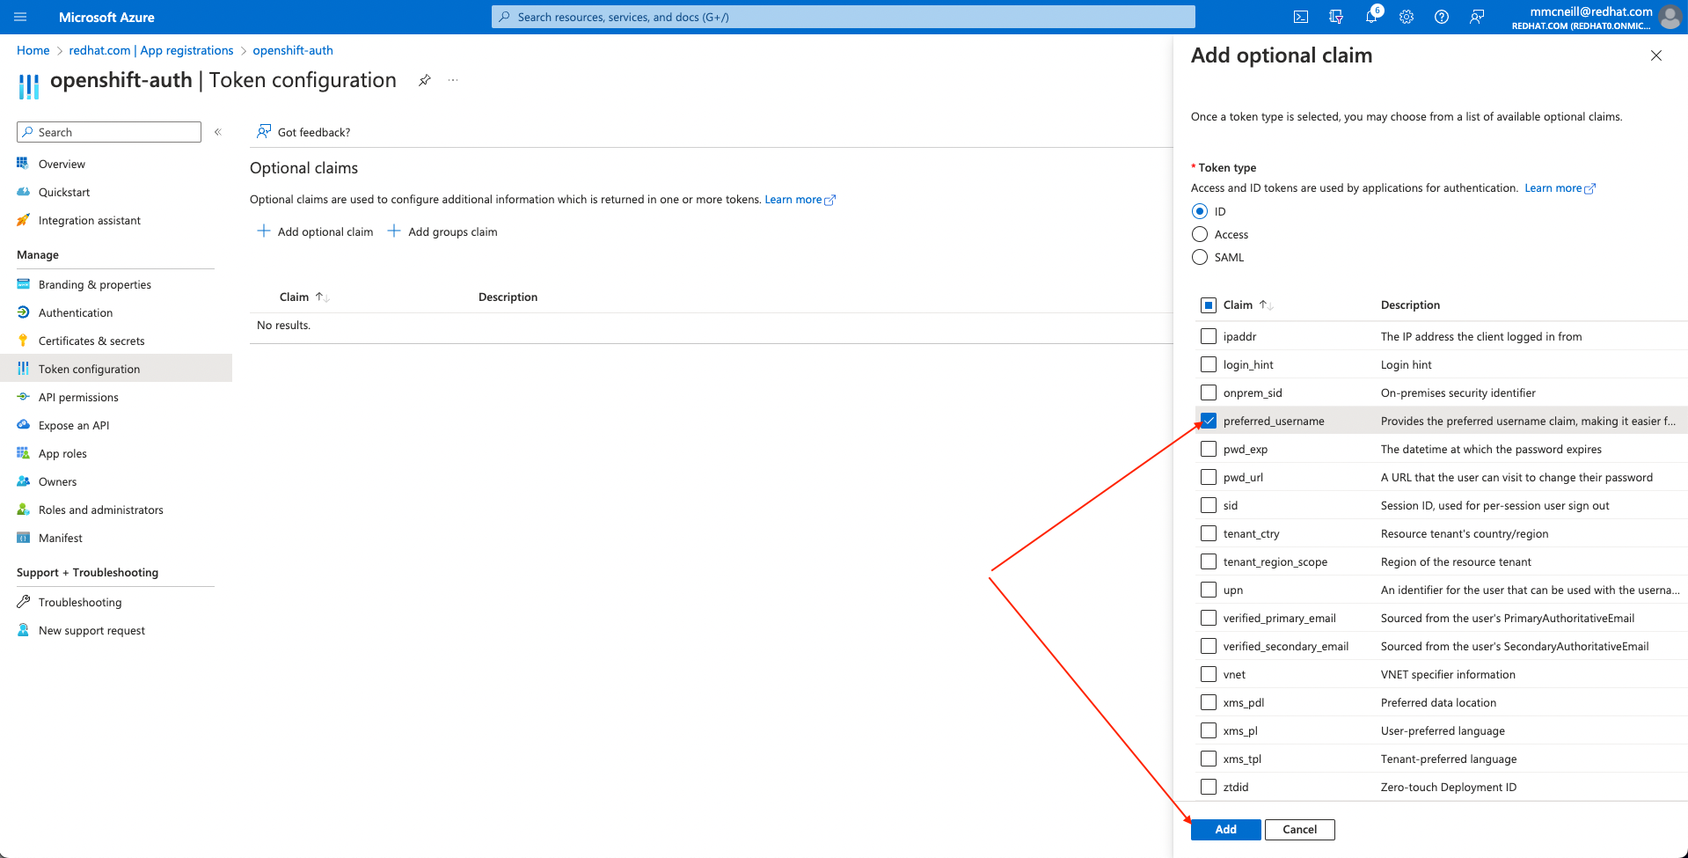Click the Got feedback? smiley icon
The height and width of the screenshot is (858, 1688).
[x=264, y=131]
